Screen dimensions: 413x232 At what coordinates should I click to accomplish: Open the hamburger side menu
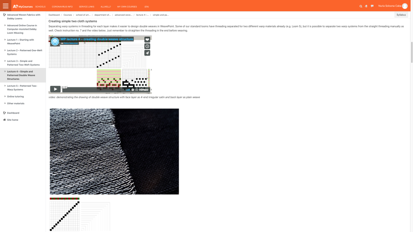pos(6,6)
